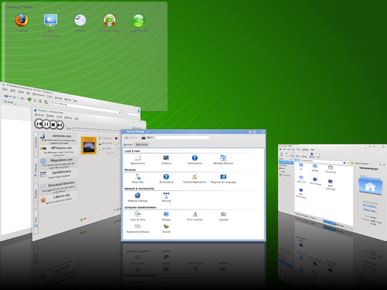Click the album cover thumbnail

88,145
